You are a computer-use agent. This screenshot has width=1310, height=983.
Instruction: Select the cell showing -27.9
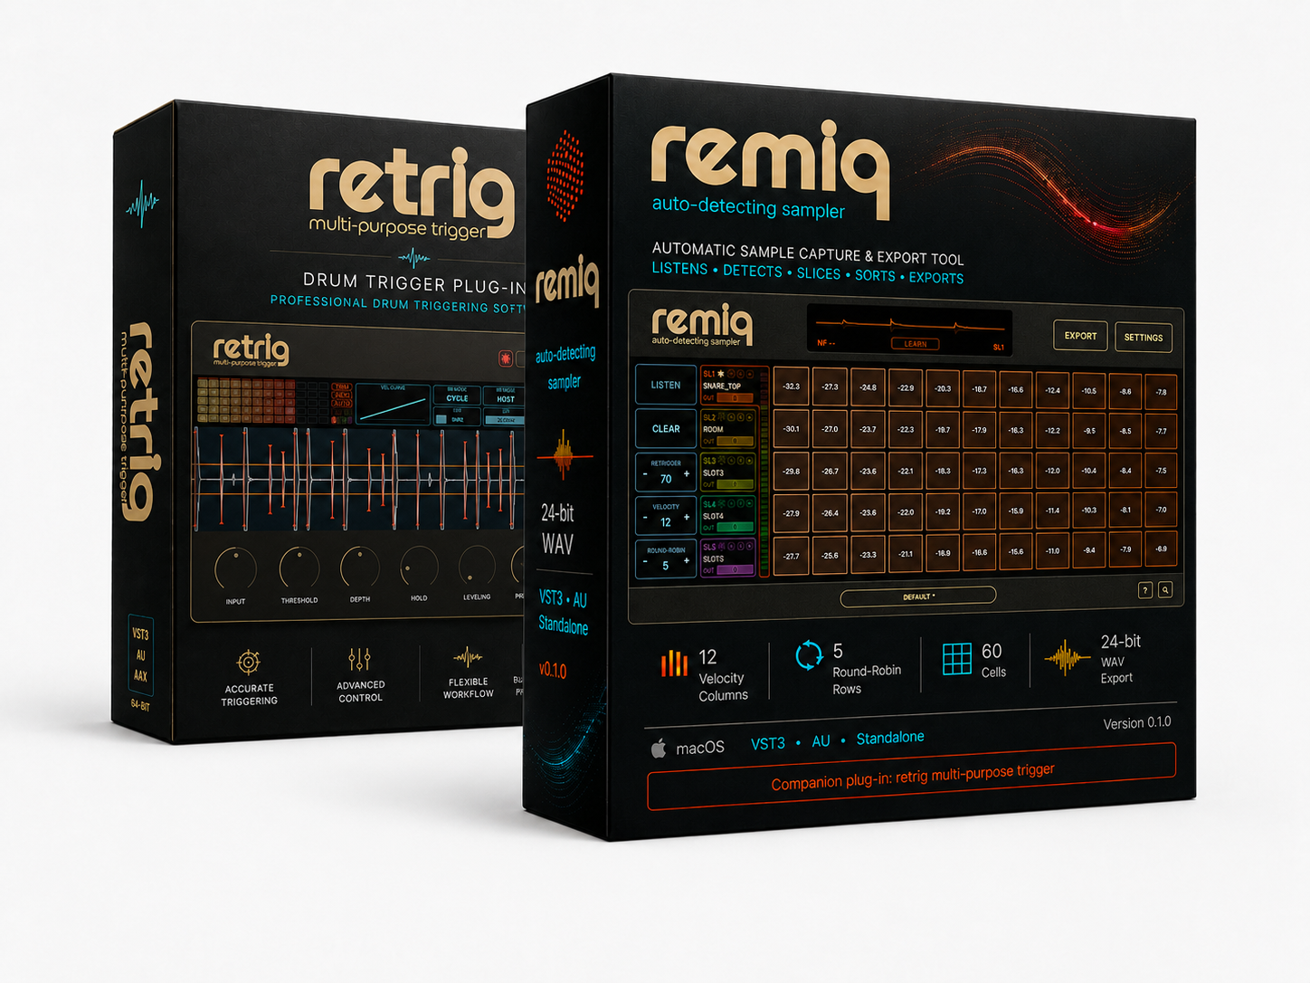[792, 513]
